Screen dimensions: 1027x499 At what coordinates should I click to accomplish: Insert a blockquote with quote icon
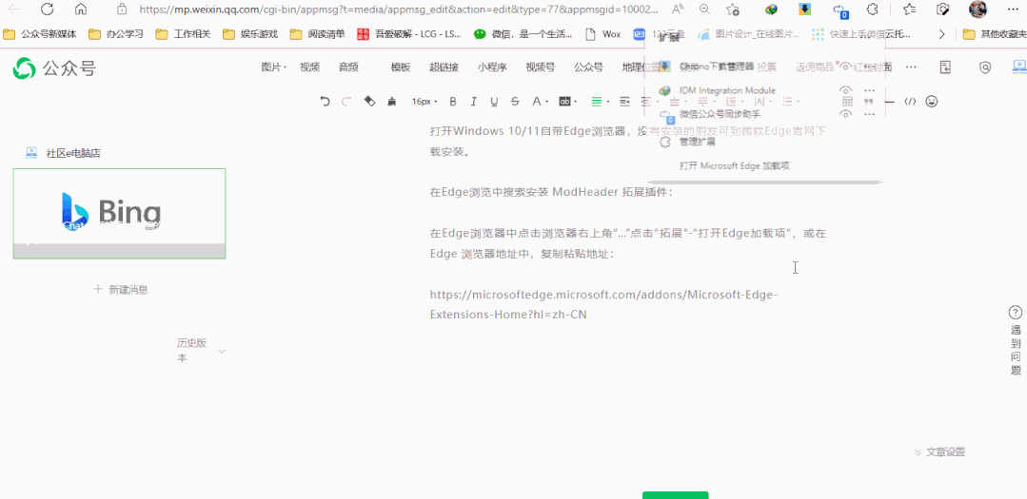pos(869,102)
